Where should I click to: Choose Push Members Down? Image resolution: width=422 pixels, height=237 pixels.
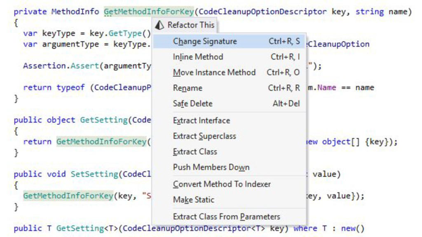point(229,167)
